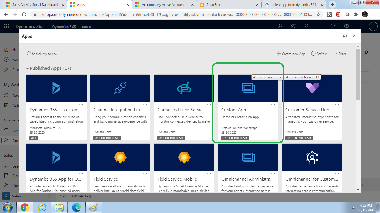The image size is (380, 213).
Task: Click the Customer Service Hub title
Action: (307, 110)
